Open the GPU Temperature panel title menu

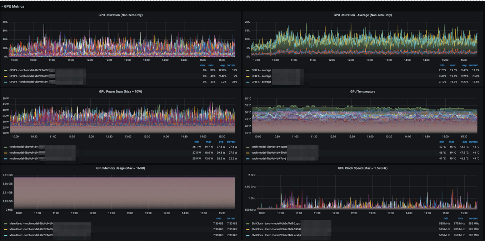click(x=362, y=91)
